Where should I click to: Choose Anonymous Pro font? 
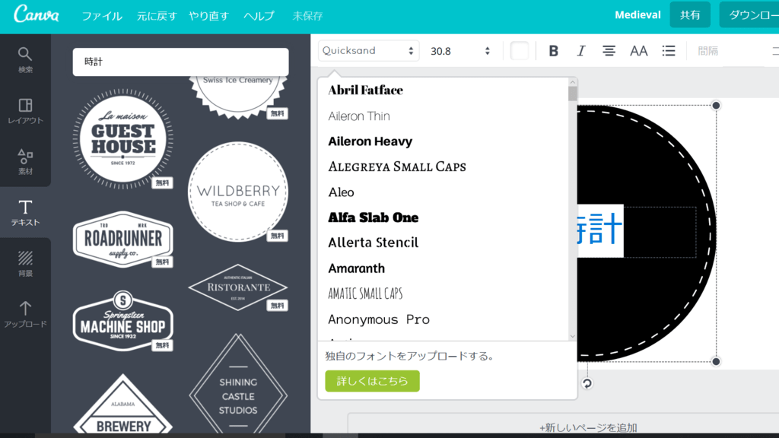(x=379, y=319)
